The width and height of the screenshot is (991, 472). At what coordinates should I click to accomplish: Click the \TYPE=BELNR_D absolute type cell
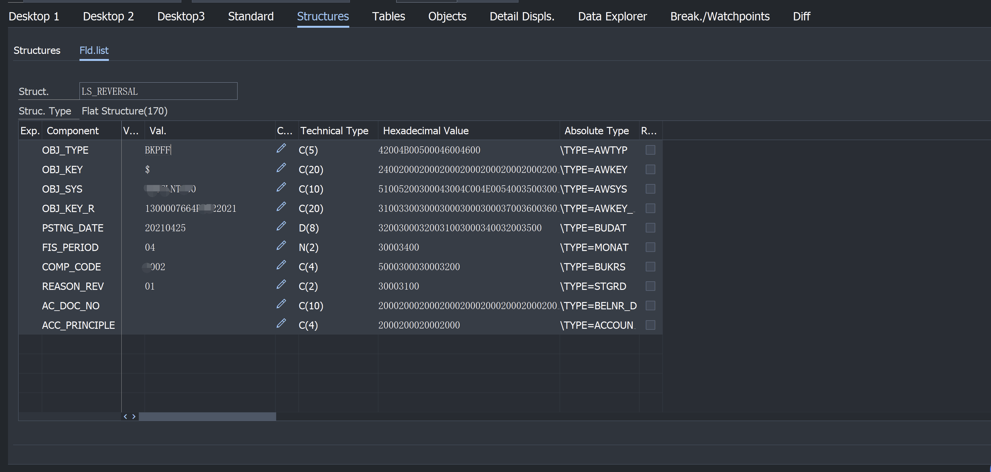pyautogui.click(x=598, y=306)
